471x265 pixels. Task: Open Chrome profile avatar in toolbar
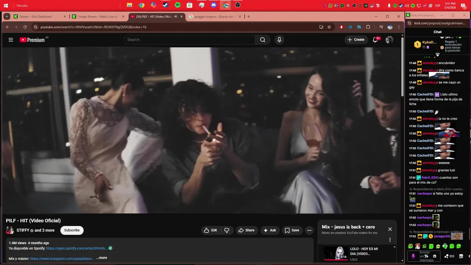pyautogui.click(x=390, y=27)
